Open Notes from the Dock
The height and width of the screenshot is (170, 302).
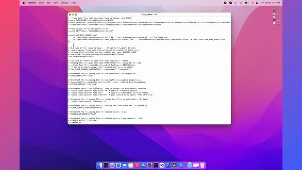pos(131,165)
